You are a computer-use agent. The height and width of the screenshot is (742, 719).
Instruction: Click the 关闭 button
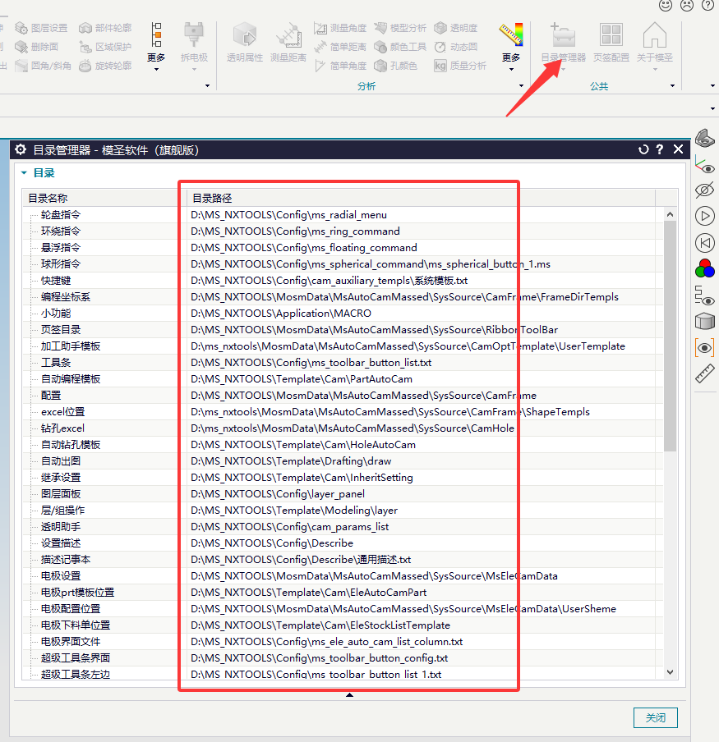(x=656, y=718)
